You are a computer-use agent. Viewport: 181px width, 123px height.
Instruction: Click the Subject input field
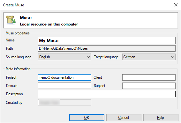149,86
